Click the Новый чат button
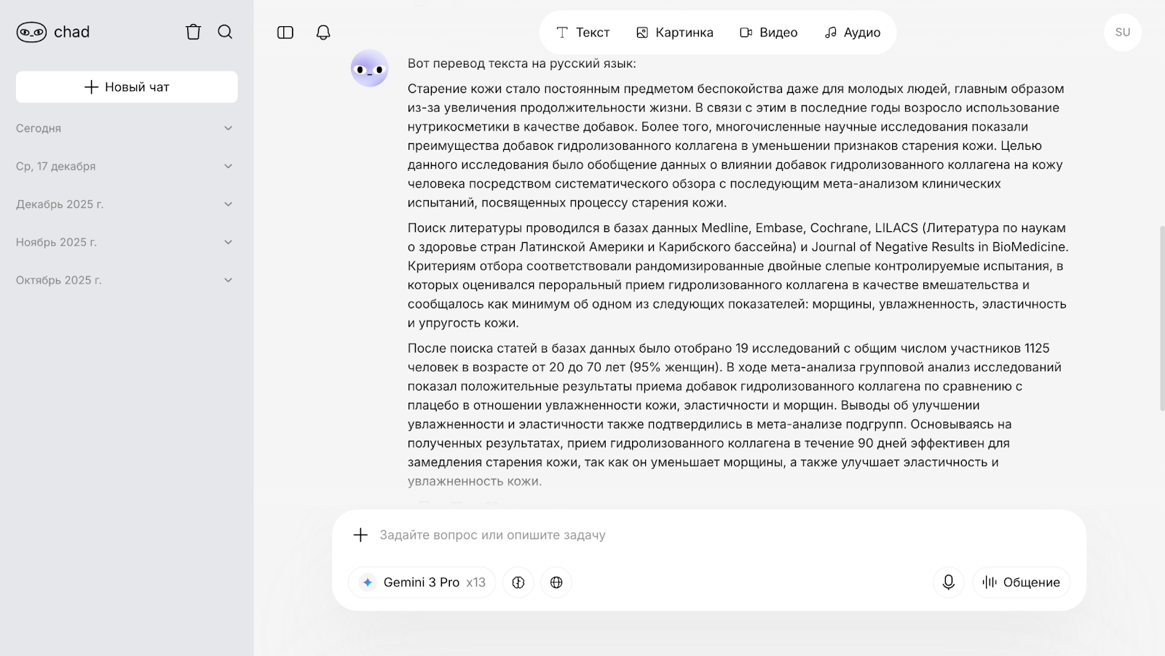Viewport: 1165px width, 656px height. [x=127, y=87]
